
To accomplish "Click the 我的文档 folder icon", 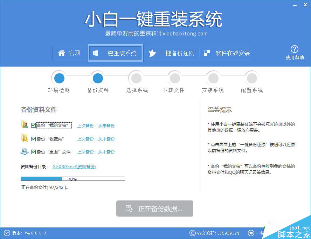I will 25,125.
